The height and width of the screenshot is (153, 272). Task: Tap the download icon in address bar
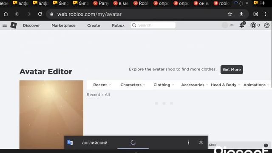pos(241,14)
